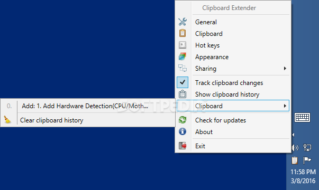319x190 pixels.
Task: Click the Clipboard Extender tray icon
Action: tap(295, 160)
